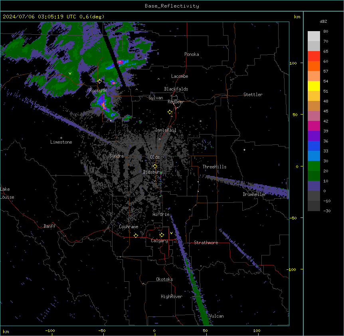Screen dimensions: 344x336
Task: Select the magenta 42-39 dBZ swatch
Action: click(314, 126)
